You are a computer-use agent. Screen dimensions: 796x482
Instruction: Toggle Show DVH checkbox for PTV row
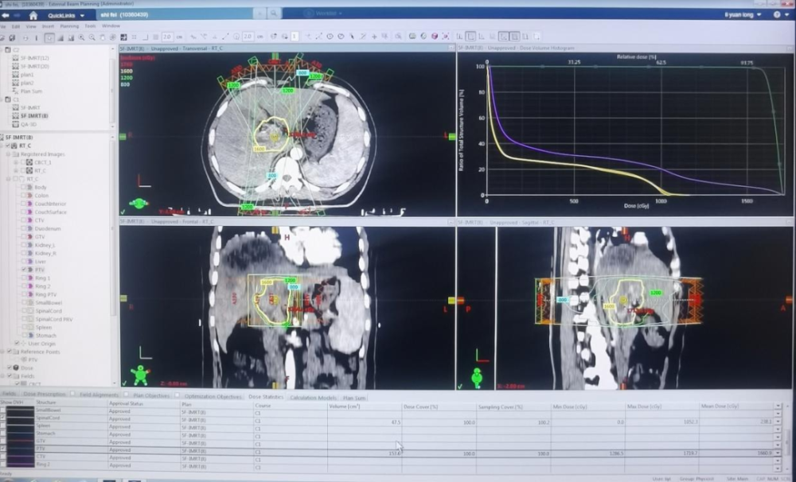[x=2, y=449]
